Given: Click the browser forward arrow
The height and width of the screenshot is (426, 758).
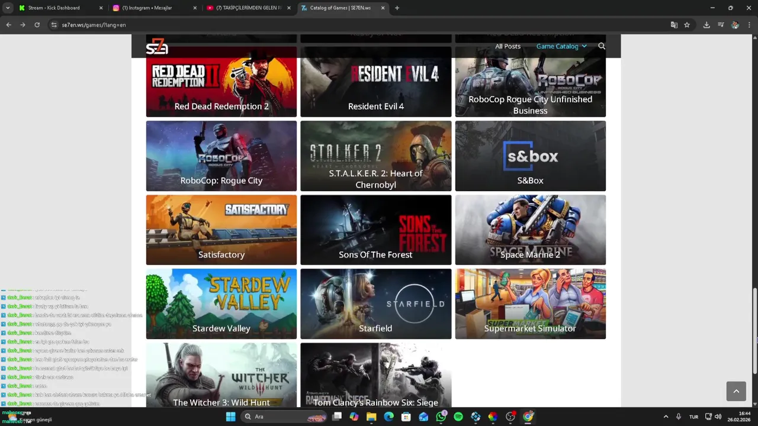Looking at the screenshot, I should click(x=23, y=25).
